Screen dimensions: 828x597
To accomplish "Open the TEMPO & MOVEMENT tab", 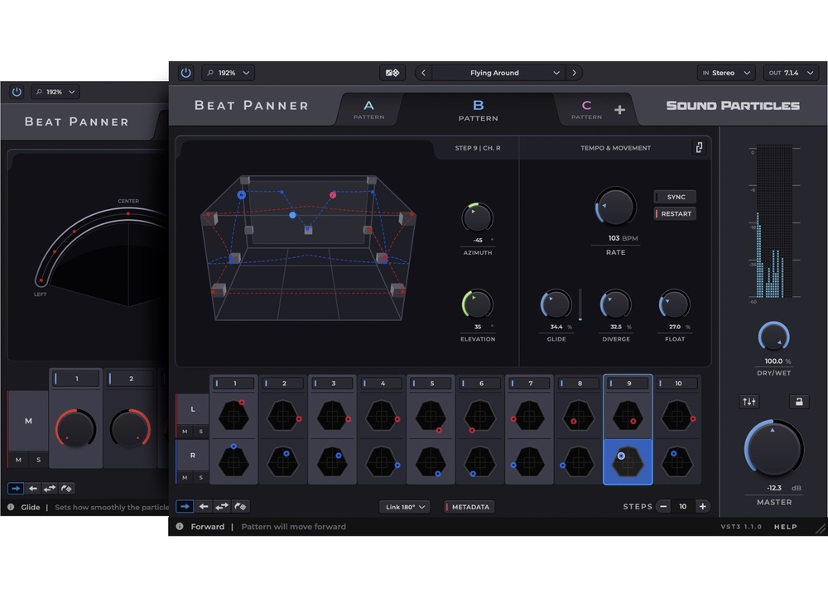I will point(615,148).
